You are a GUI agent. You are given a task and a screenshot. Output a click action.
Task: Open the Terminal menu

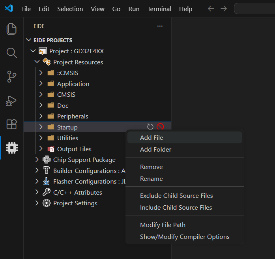159,9
